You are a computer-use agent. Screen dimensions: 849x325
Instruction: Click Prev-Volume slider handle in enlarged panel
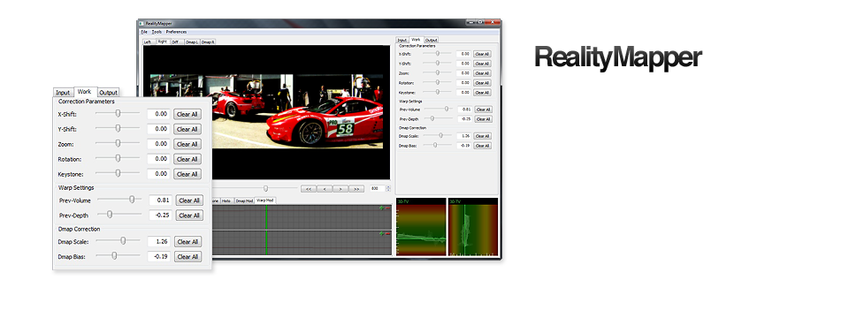coord(132,199)
